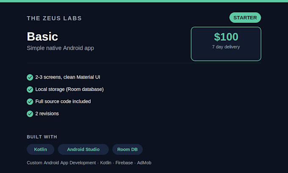Select the Room DB chip
The image size is (288, 173).
tap(127, 149)
